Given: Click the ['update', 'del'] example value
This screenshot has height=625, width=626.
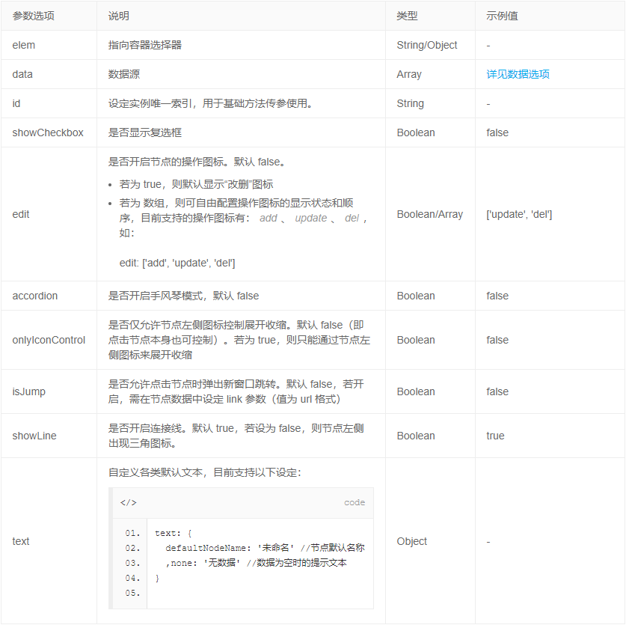Looking at the screenshot, I should coord(519,214).
